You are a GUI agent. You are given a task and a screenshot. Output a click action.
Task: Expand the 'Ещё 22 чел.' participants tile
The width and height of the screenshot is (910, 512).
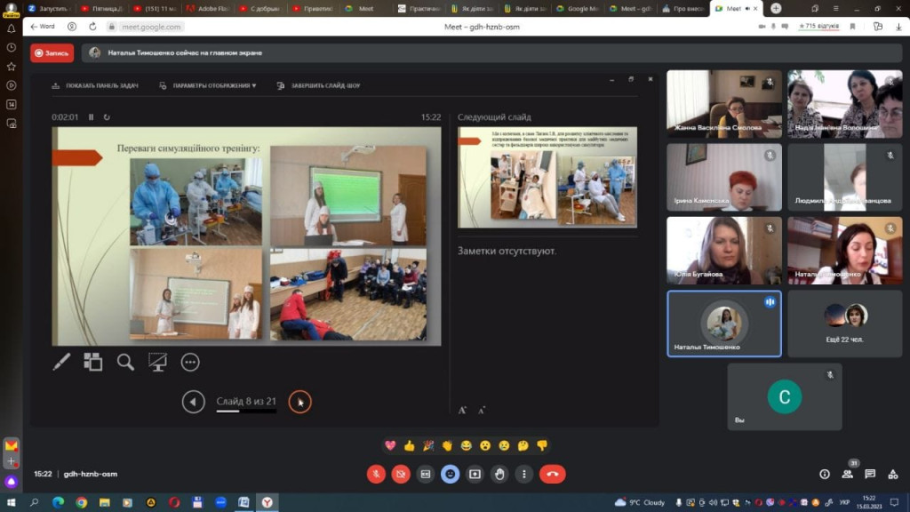click(x=844, y=324)
